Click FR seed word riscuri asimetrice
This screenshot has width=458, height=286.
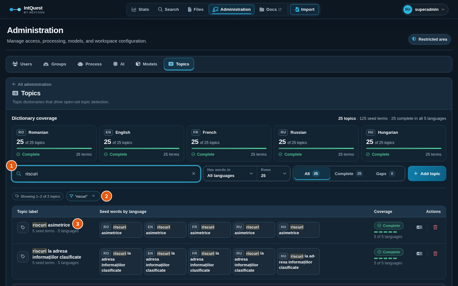(210, 230)
